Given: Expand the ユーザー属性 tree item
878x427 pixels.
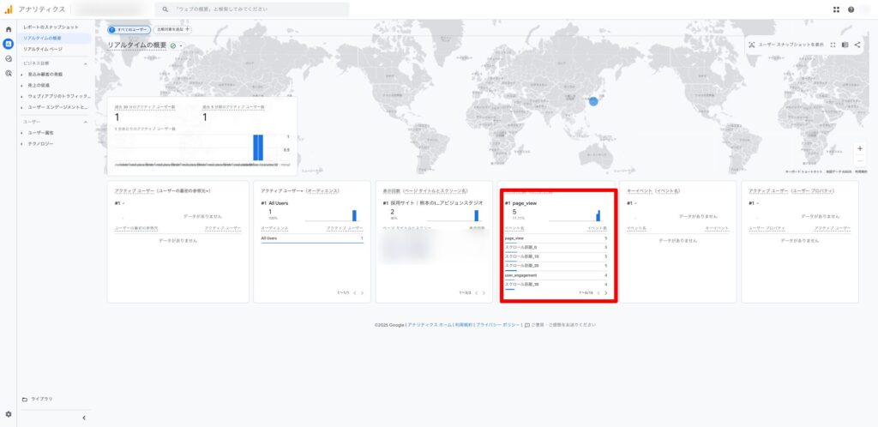Looking at the screenshot, I should 22,133.
